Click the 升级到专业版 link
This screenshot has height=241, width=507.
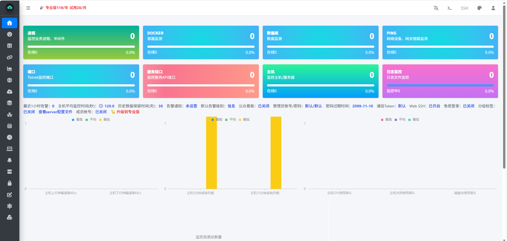[x=128, y=112]
